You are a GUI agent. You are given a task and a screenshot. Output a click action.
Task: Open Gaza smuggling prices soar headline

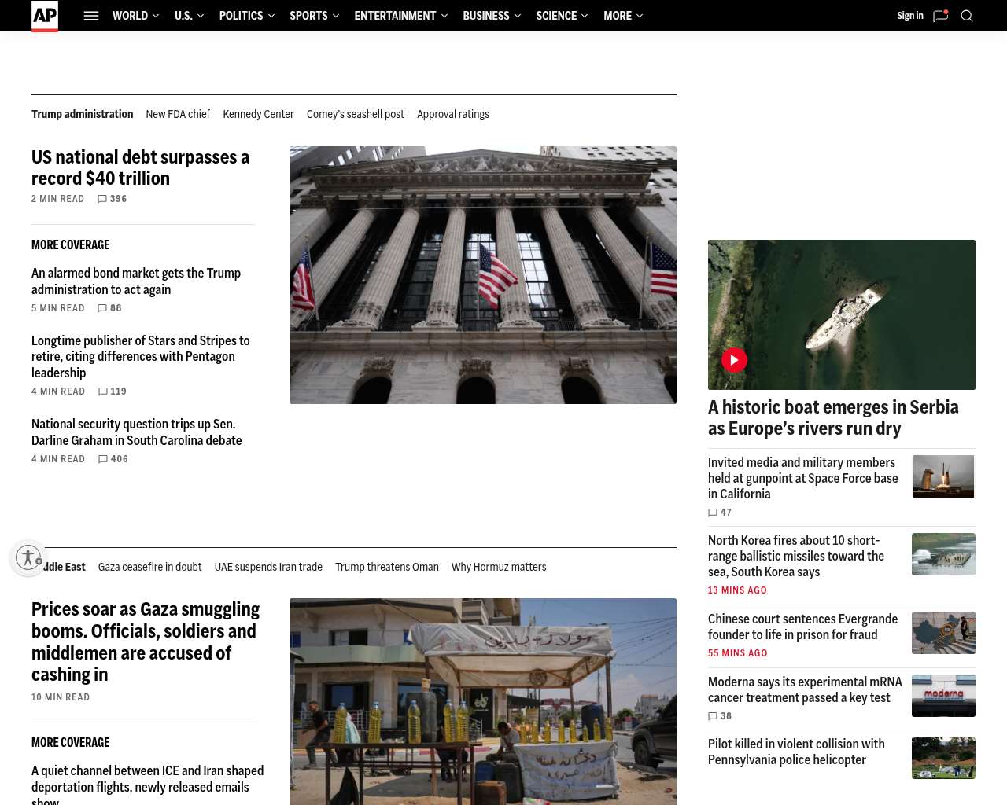[146, 641]
